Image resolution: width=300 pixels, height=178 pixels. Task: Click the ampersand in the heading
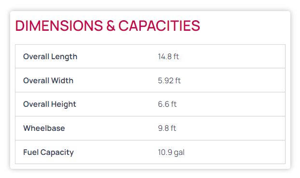(x=111, y=25)
